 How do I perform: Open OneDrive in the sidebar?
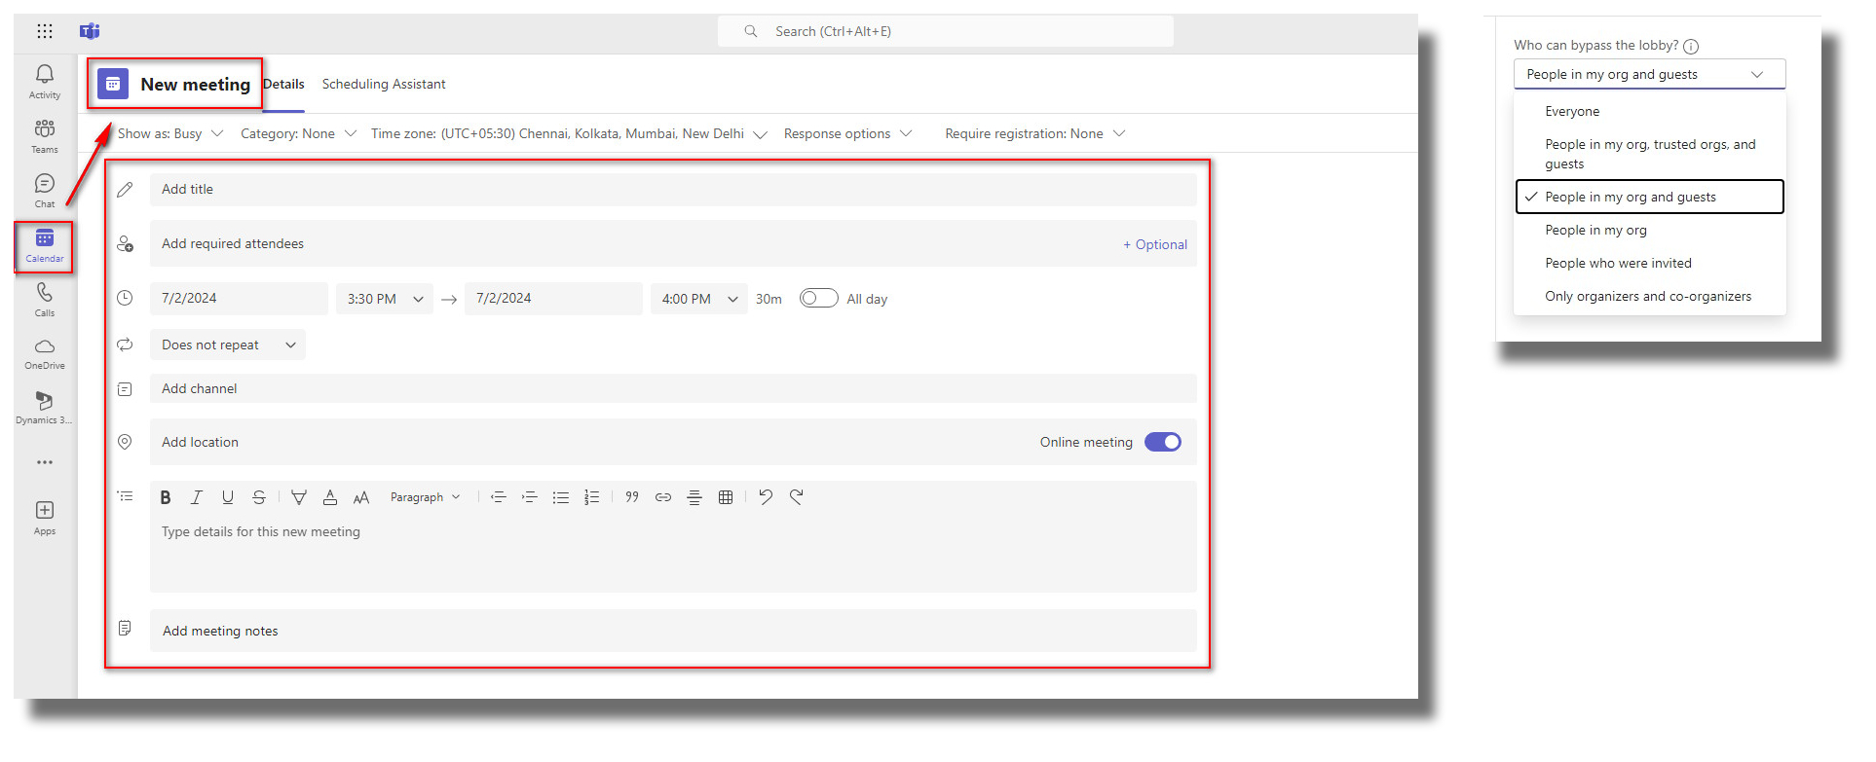pos(45,354)
